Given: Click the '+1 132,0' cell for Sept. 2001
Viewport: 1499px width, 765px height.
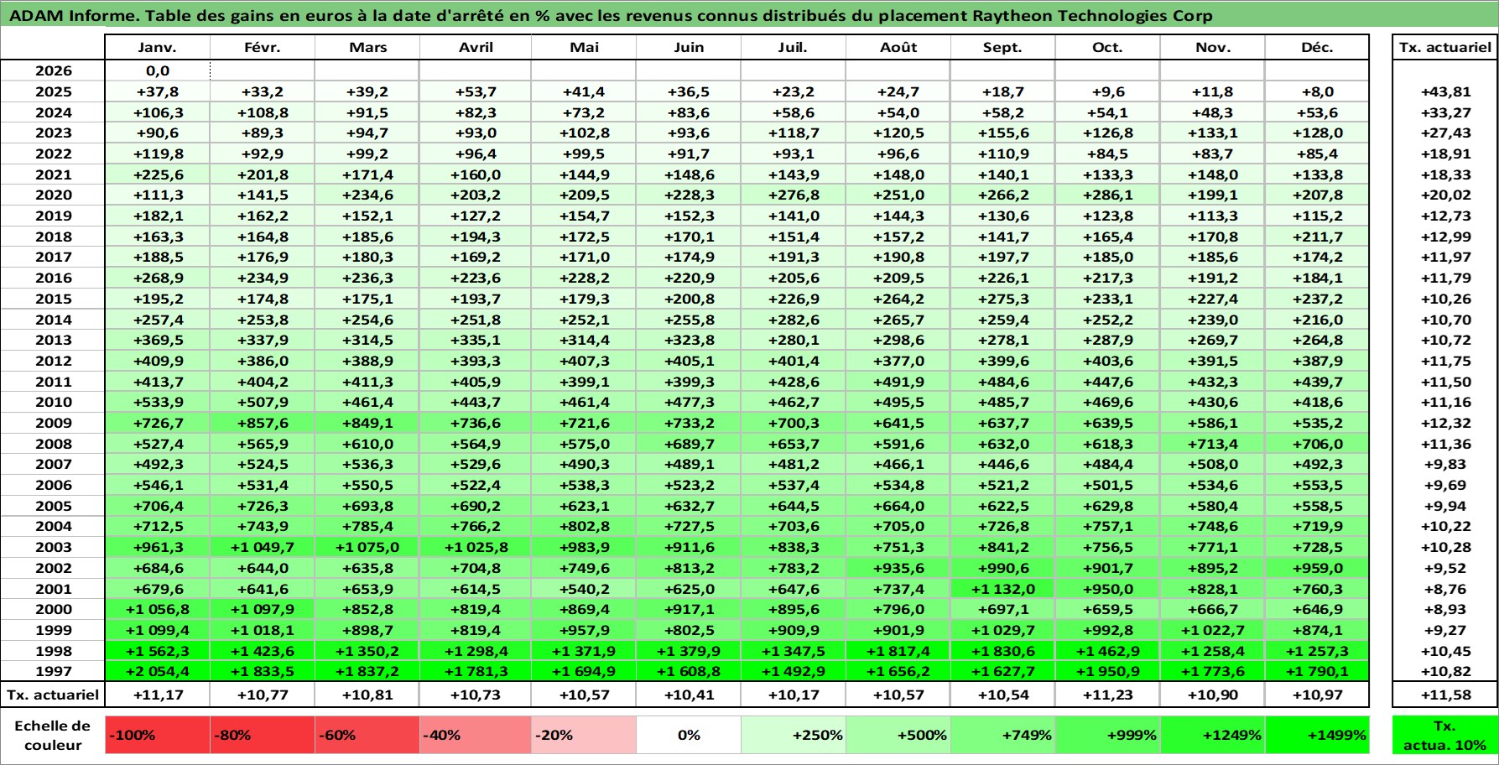Looking at the screenshot, I should coord(1003,589).
